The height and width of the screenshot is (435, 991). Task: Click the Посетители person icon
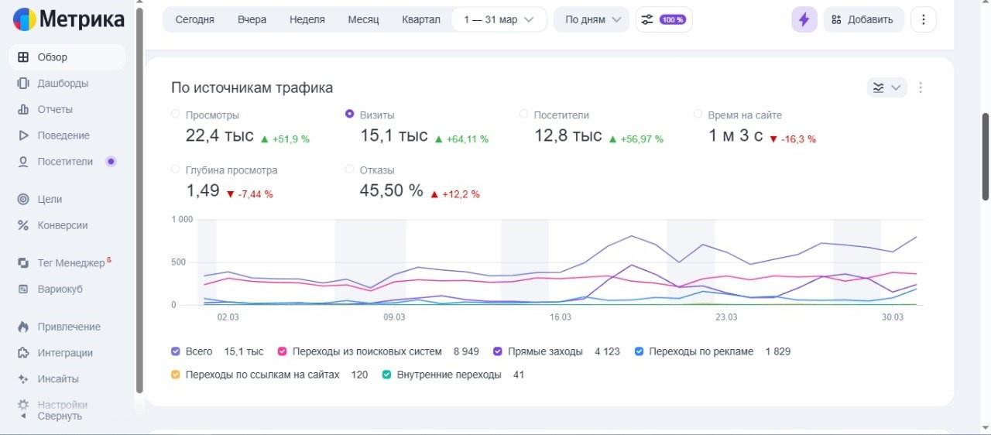(23, 162)
